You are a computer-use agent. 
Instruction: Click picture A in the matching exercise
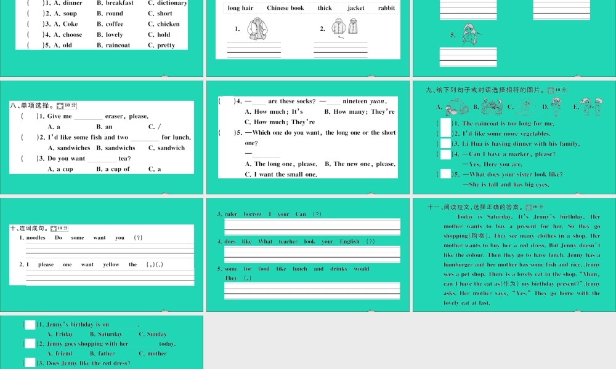pos(456,107)
